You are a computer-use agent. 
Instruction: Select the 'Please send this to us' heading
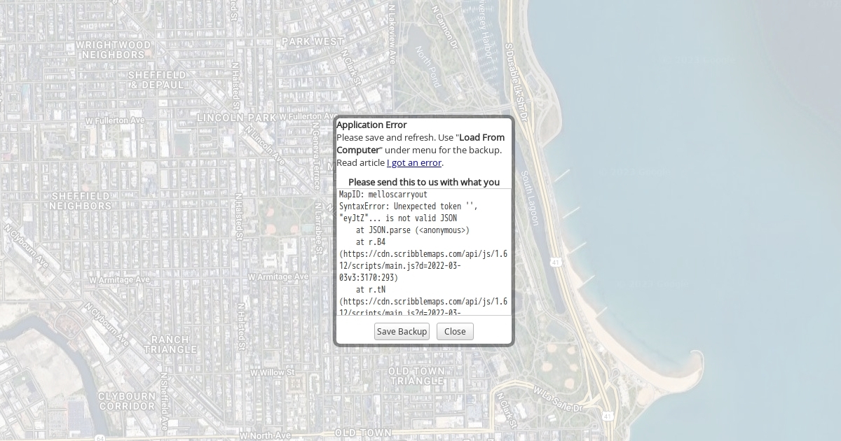[x=424, y=182]
